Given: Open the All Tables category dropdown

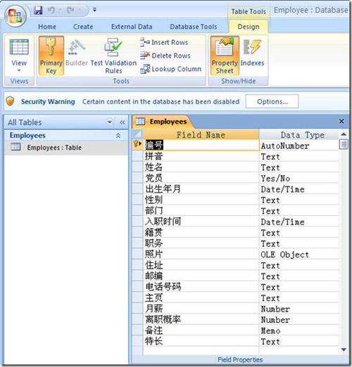Looking at the screenshot, I should 110,122.
